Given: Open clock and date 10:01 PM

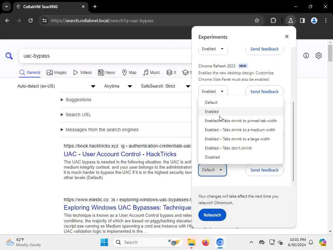Looking at the screenshot, I should point(297,242).
